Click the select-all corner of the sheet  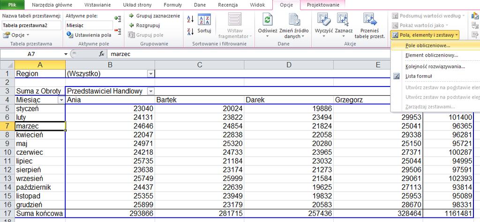(7, 65)
